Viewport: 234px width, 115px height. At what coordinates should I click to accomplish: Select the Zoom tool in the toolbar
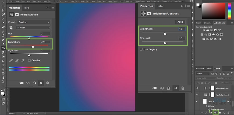tap(3, 82)
